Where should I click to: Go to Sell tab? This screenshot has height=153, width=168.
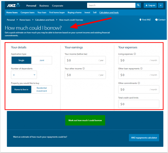[95, 13]
